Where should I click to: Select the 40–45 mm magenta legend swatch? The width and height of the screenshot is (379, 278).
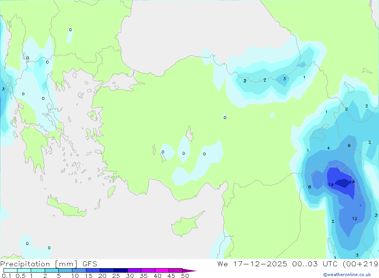162,270
